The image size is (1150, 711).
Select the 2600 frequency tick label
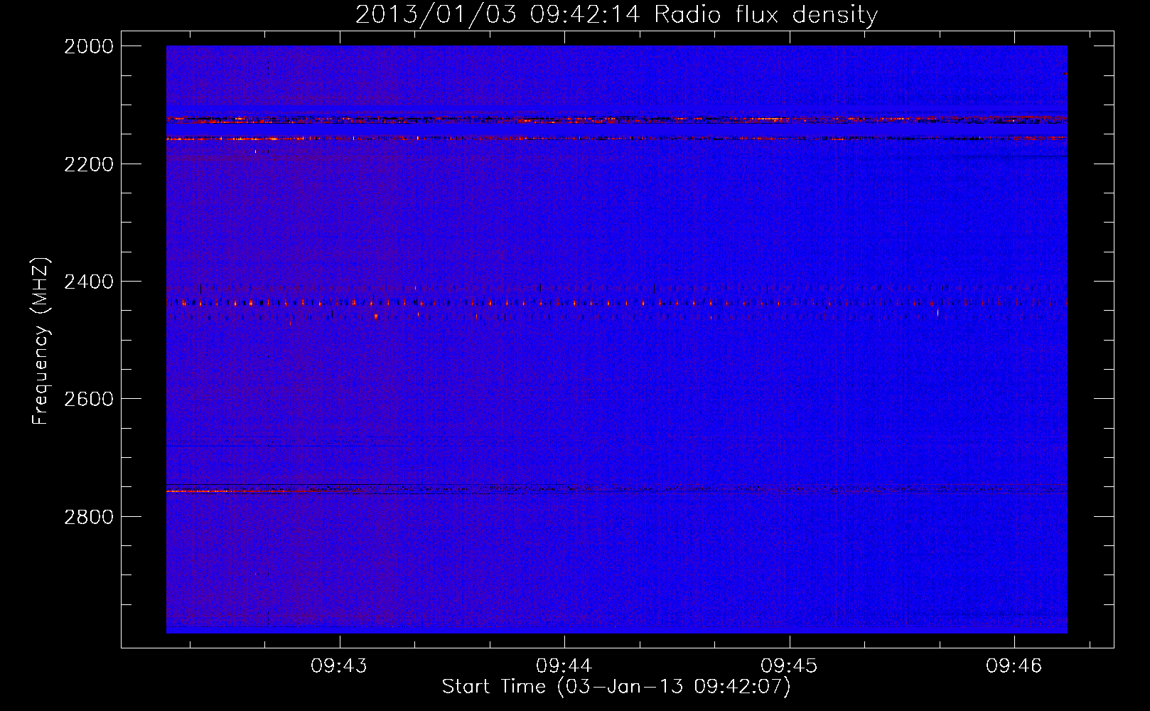89,399
